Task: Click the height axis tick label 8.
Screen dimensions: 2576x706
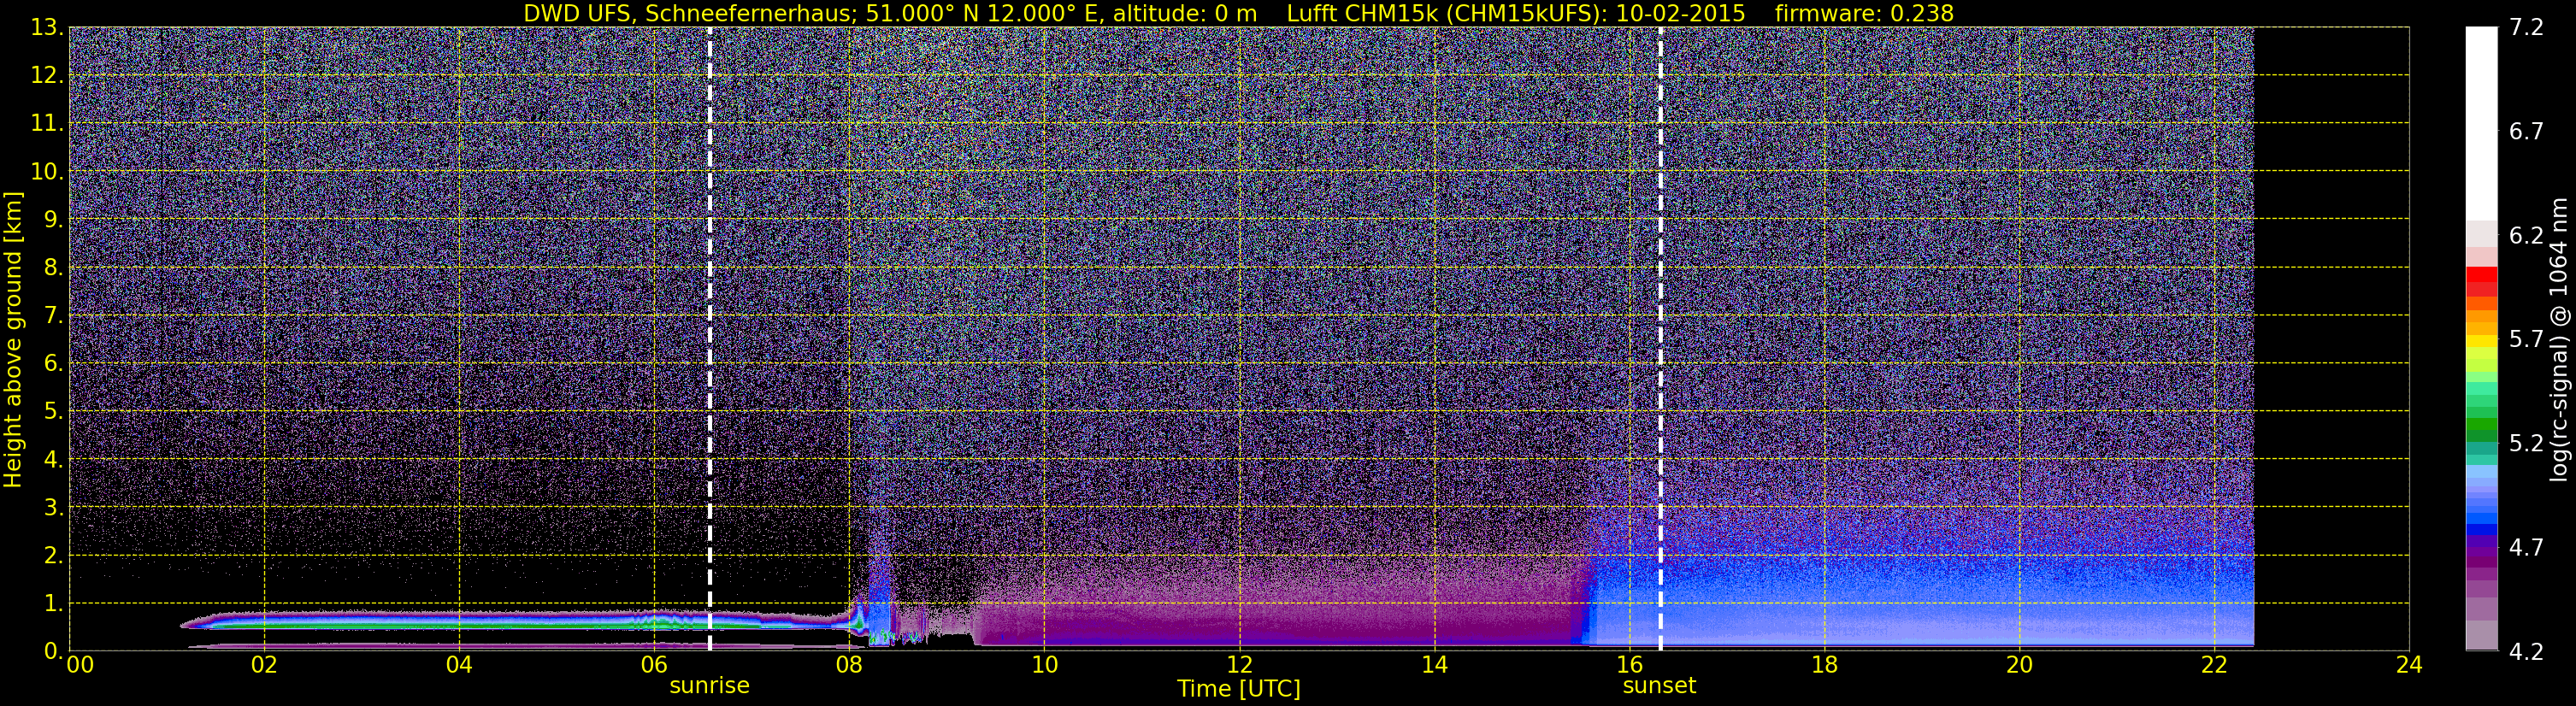Action: click(53, 268)
